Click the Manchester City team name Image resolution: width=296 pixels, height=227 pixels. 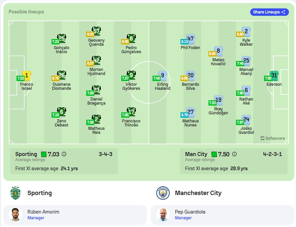tap(198, 193)
